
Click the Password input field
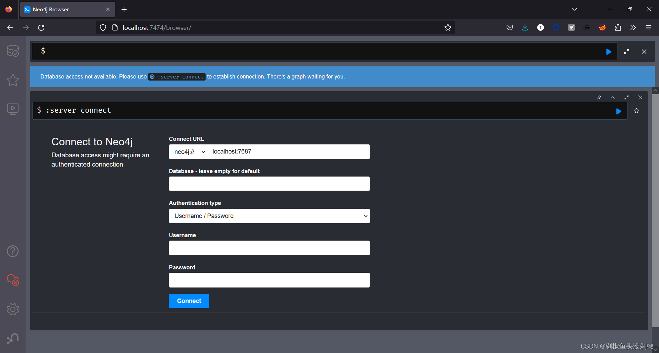tap(269, 280)
